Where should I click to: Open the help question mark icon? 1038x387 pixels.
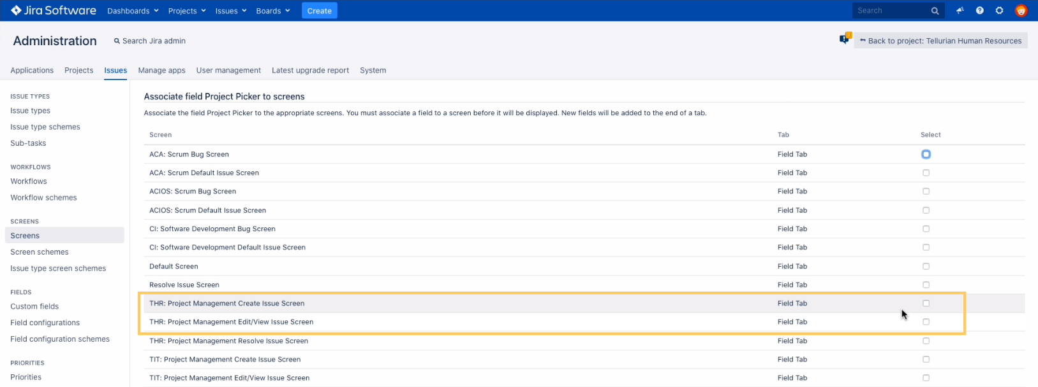[979, 11]
